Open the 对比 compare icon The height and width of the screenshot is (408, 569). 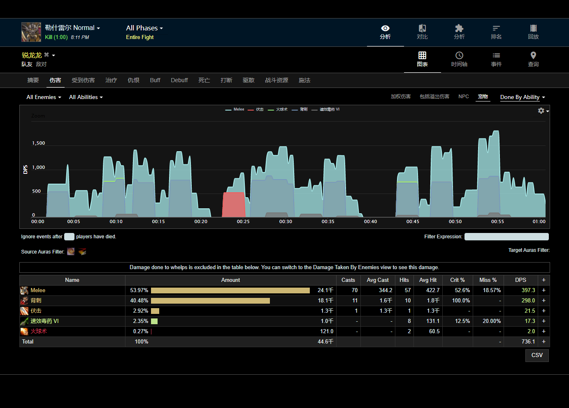click(422, 28)
